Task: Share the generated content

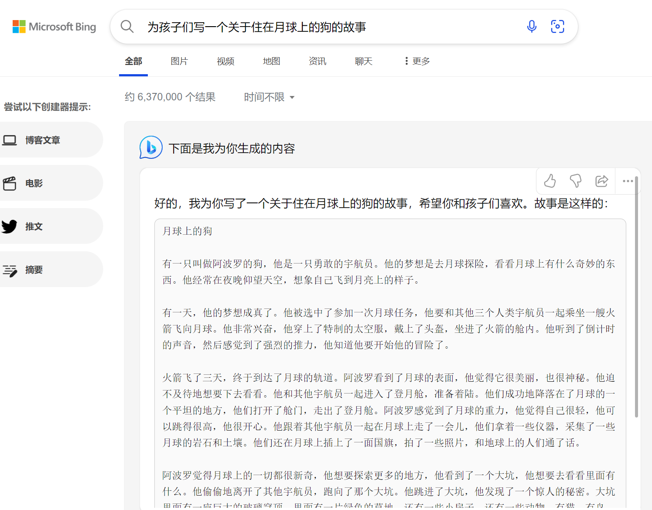Action: (x=602, y=181)
